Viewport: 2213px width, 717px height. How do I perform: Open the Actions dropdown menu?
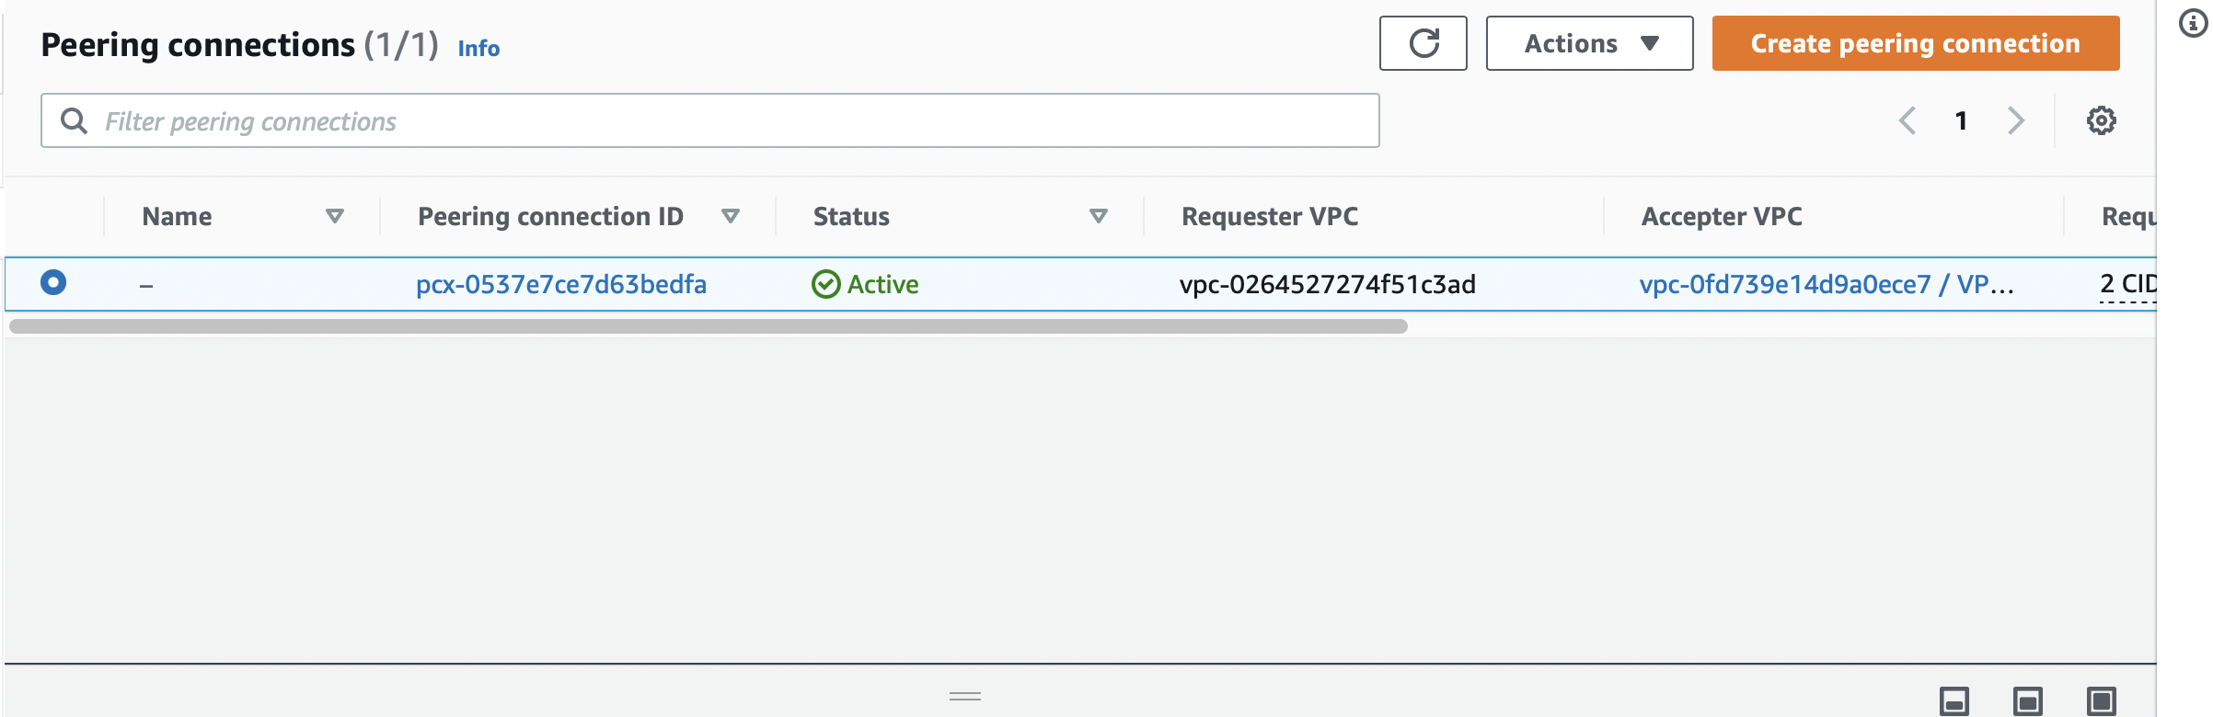pos(1589,43)
